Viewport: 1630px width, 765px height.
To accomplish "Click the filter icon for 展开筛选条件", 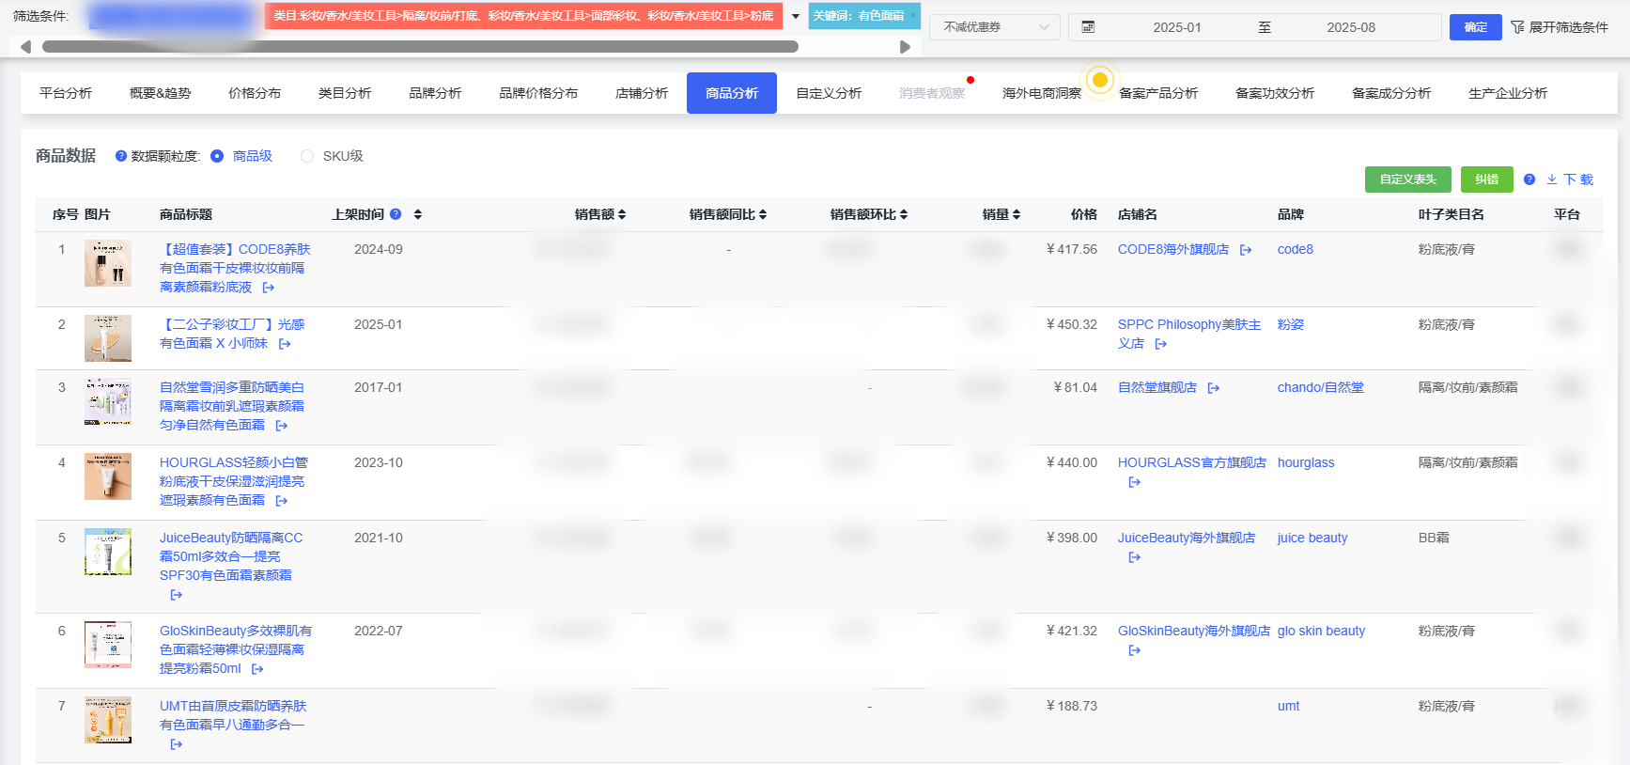I will click(x=1517, y=27).
